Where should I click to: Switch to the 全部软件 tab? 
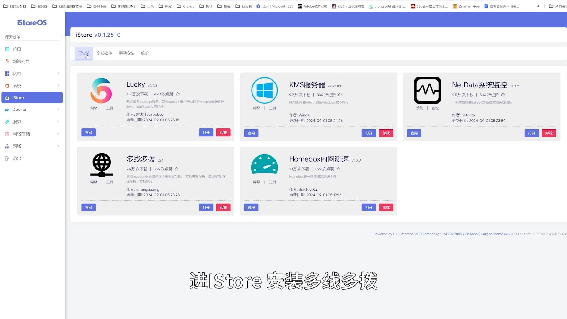point(105,53)
